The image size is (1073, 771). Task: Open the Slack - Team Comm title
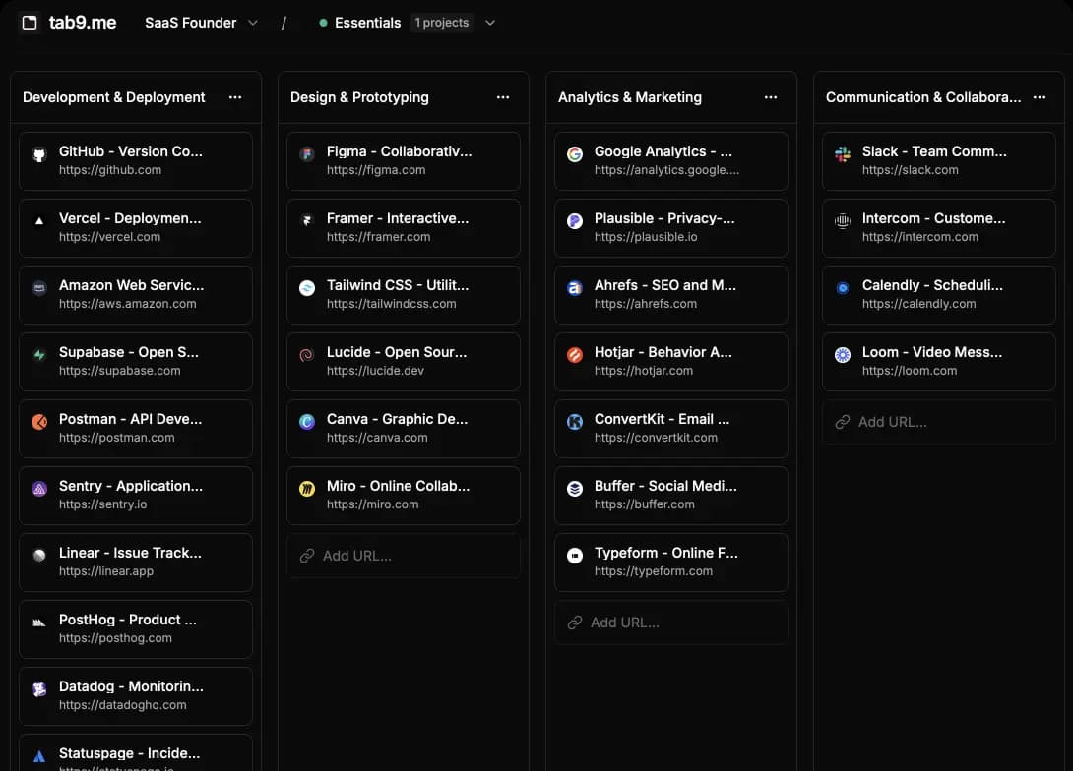coord(934,151)
